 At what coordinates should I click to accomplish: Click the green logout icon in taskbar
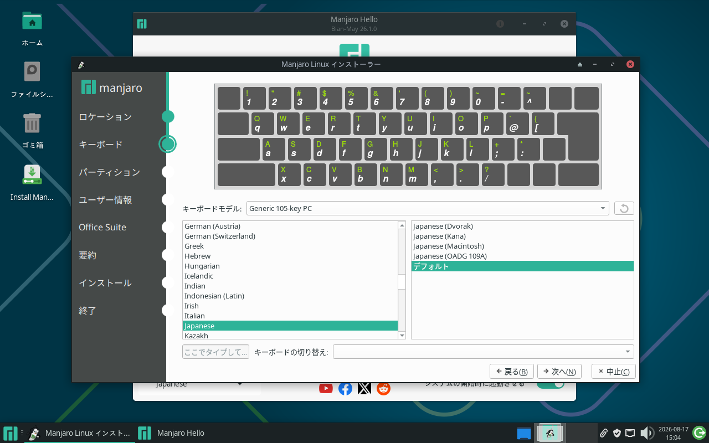click(699, 433)
